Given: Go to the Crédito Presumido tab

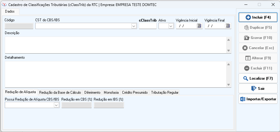Looking at the screenshot, I should pyautogui.click(x=135, y=92).
